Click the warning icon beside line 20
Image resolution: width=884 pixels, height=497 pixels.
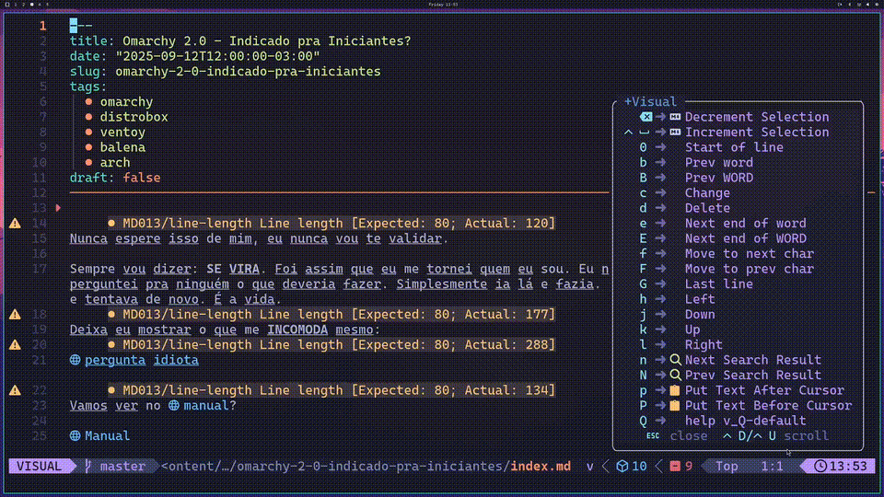point(16,345)
